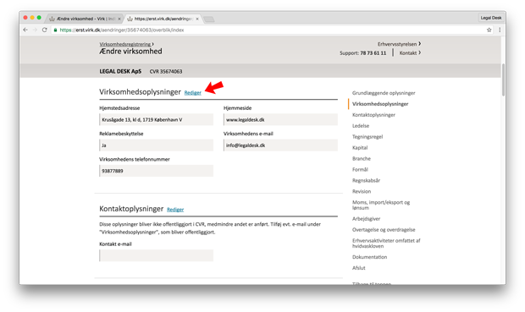The image size is (525, 312).
Task: Close the erst.virk.dk tab
Action: pyautogui.click(x=197, y=19)
